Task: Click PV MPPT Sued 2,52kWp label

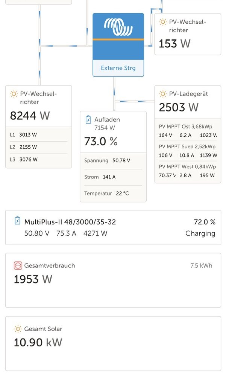Action: [x=187, y=146]
